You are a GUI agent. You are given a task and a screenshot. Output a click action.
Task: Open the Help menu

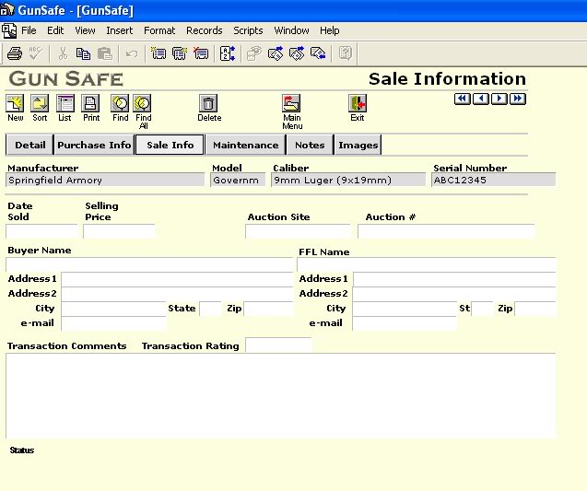pos(330,30)
